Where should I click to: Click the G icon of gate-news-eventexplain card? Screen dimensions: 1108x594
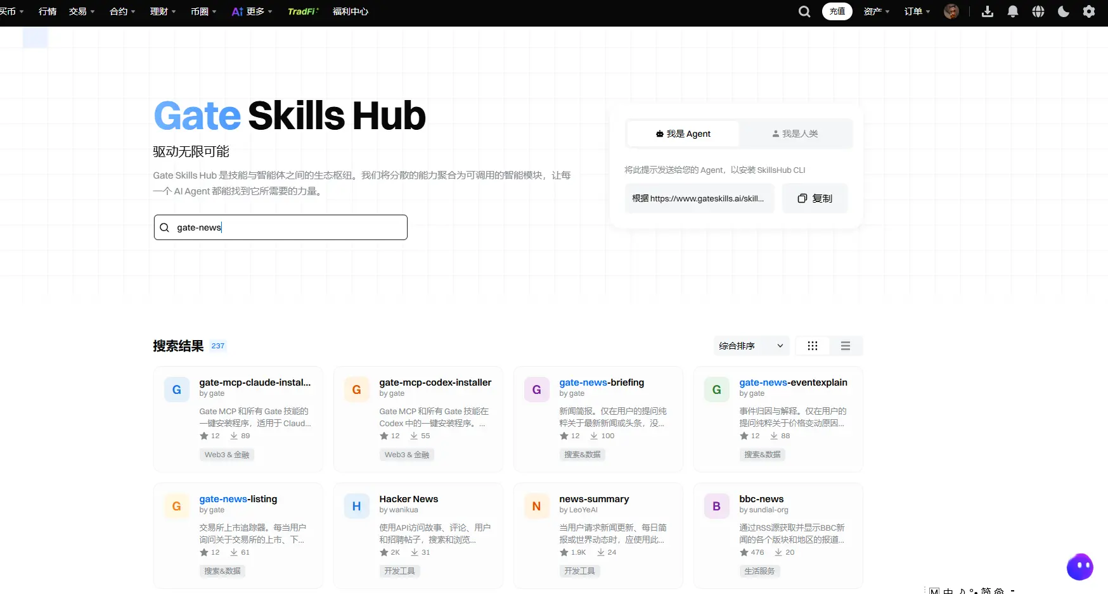point(717,389)
